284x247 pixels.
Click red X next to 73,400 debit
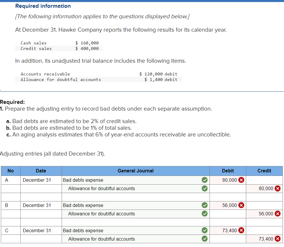(x=241, y=230)
